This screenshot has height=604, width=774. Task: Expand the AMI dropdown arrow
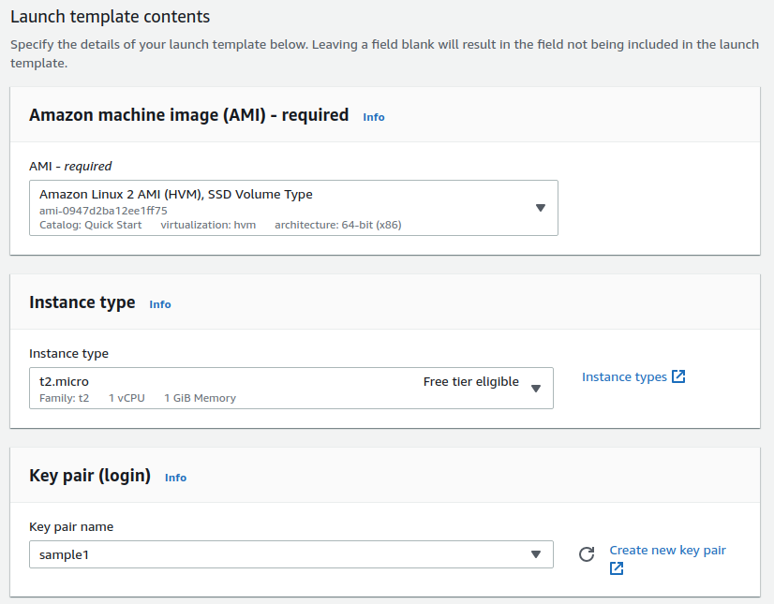coord(541,208)
